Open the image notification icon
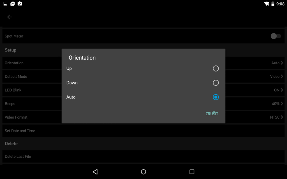 pyautogui.click(x=5, y=4)
